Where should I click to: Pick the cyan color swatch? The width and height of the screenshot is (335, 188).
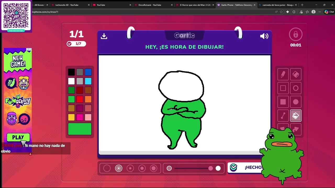[88, 81]
